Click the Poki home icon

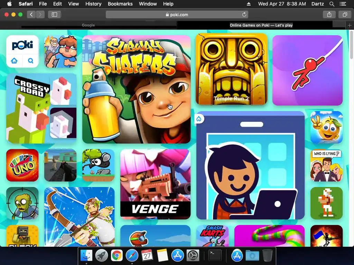tap(14, 61)
